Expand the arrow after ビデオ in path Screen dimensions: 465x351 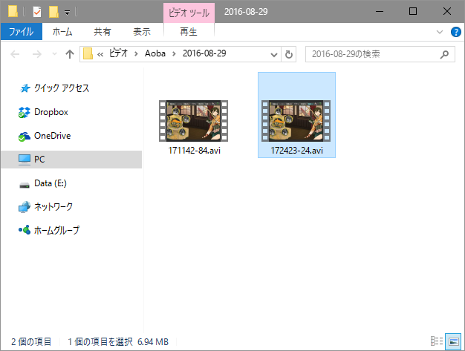(136, 54)
